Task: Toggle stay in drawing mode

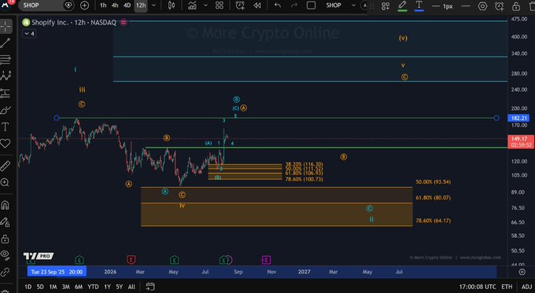Action: [x=6, y=222]
